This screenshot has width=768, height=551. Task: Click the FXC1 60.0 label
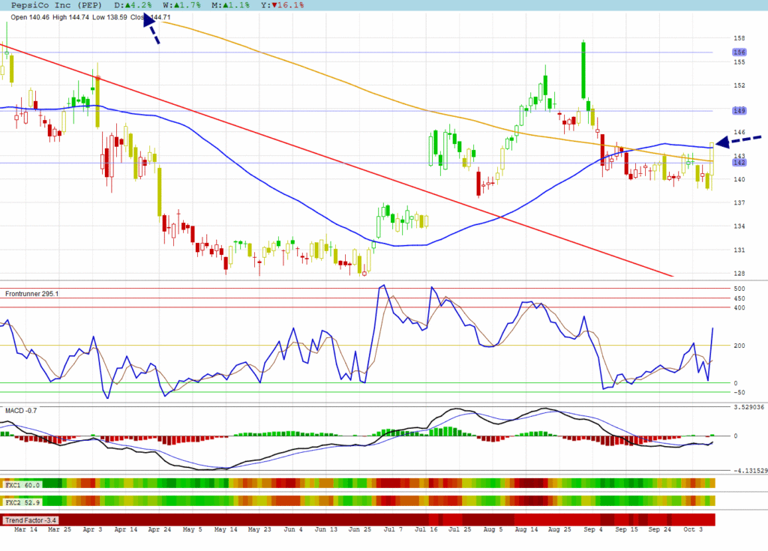(22, 484)
